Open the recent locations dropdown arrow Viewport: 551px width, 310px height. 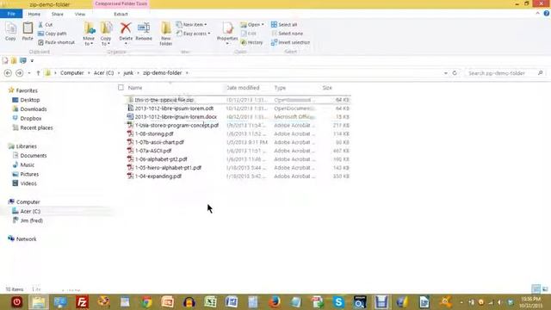(29, 73)
